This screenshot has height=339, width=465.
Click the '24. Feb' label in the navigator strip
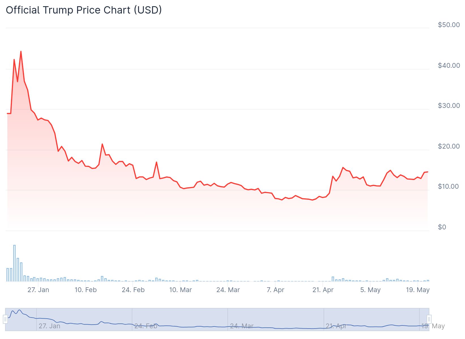pos(146,326)
